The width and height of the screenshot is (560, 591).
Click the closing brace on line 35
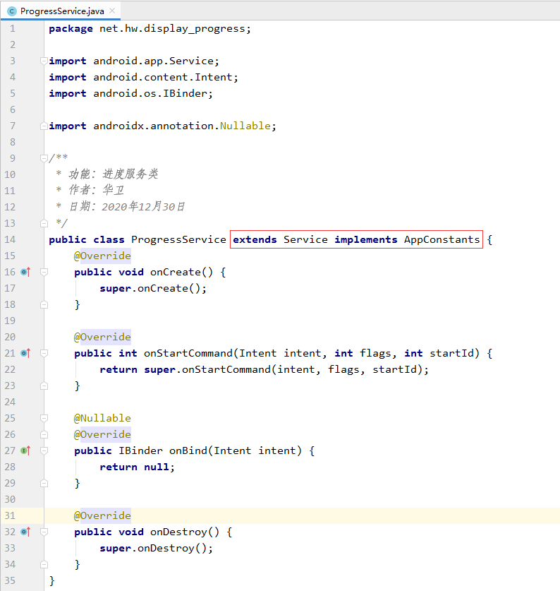pos(52,580)
